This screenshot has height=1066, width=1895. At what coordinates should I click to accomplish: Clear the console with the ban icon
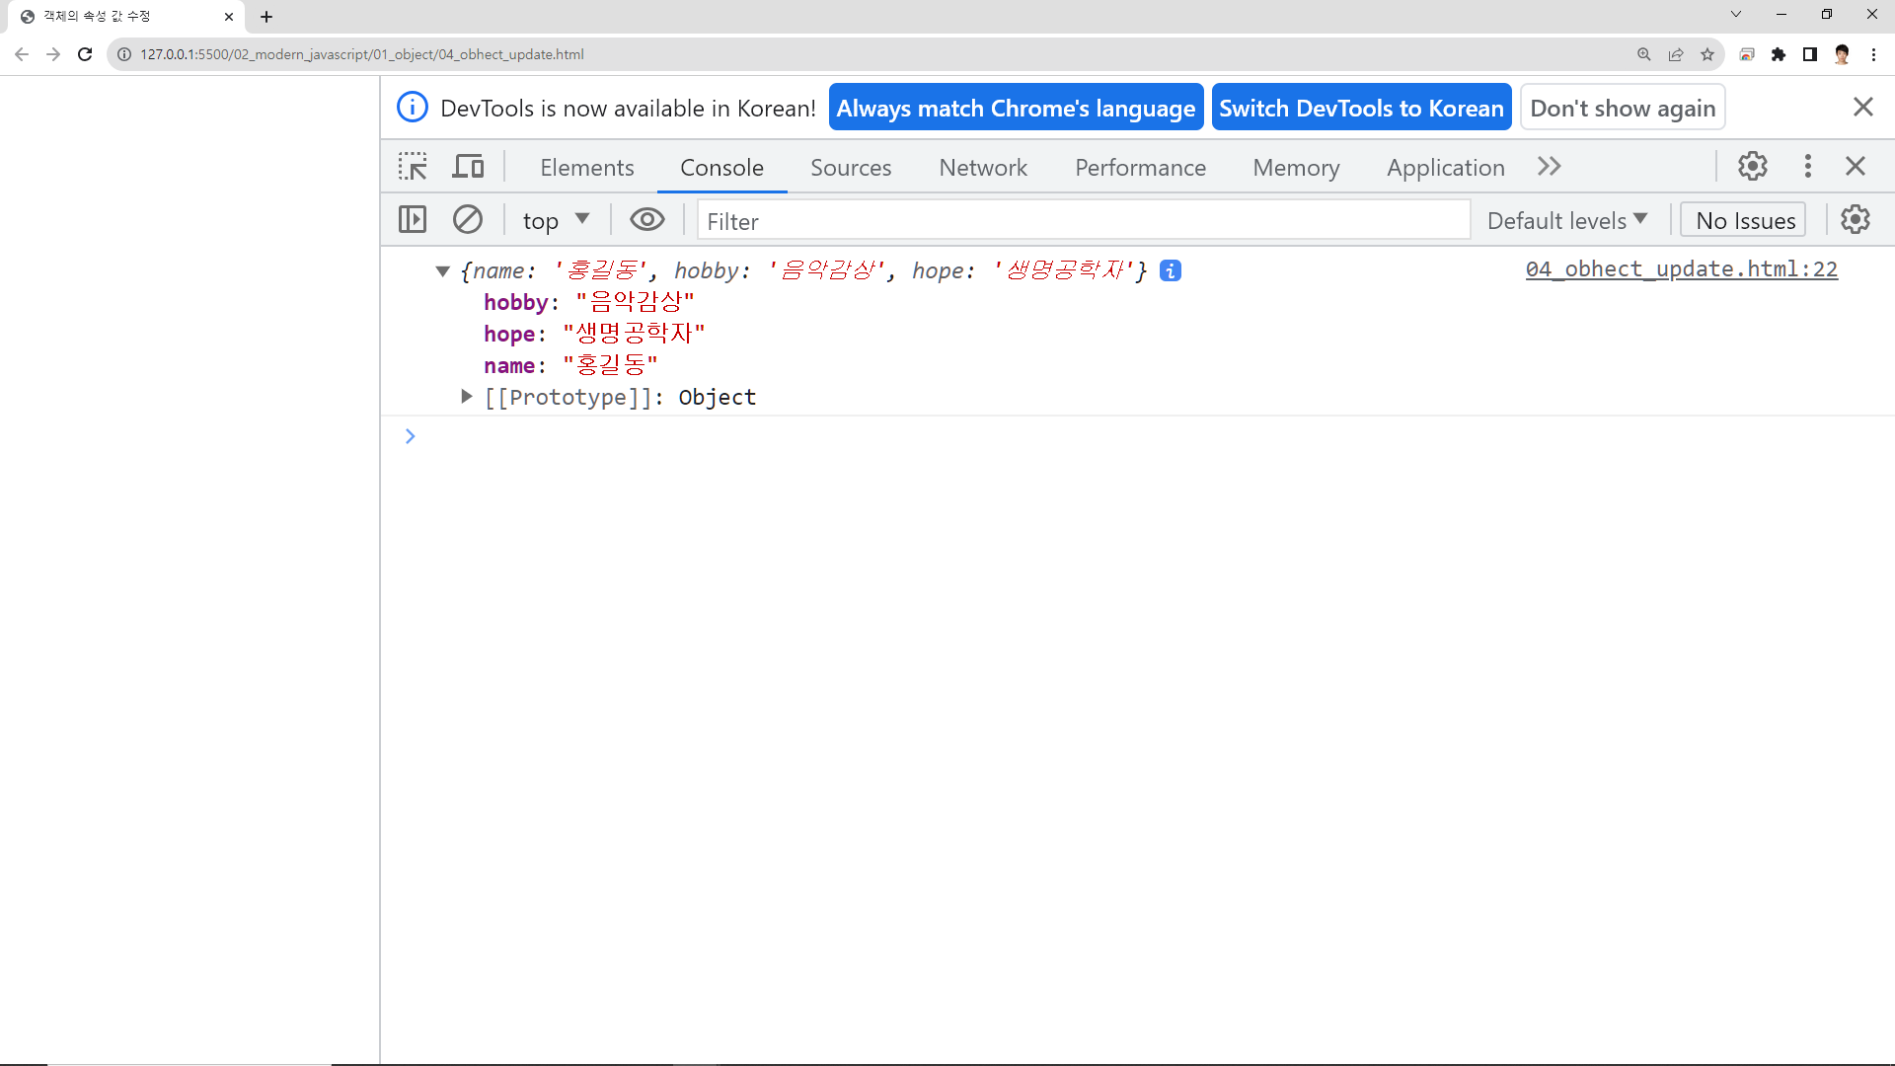pos(468,220)
